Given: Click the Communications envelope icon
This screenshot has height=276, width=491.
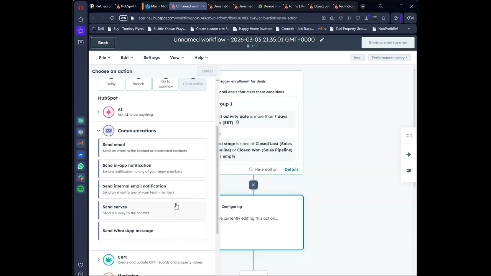Looking at the screenshot, I should (x=109, y=131).
